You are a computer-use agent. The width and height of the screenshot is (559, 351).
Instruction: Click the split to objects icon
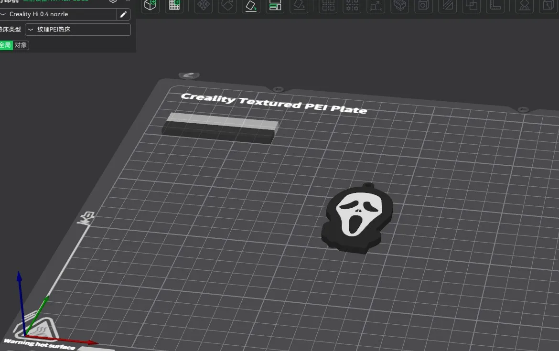tap(328, 5)
